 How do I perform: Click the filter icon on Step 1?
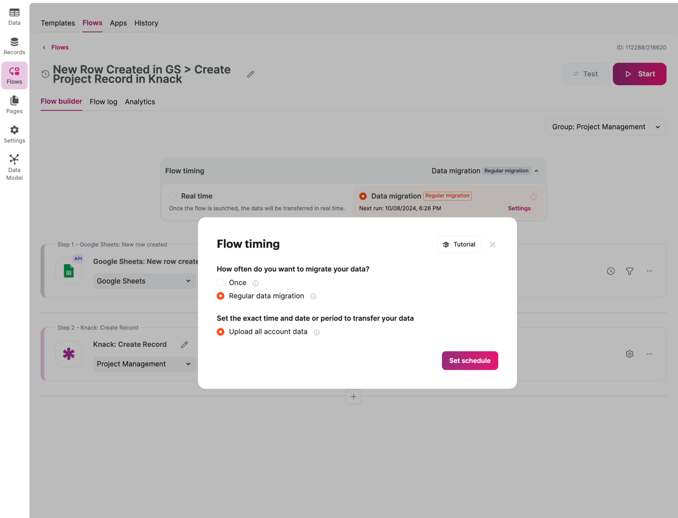point(629,271)
